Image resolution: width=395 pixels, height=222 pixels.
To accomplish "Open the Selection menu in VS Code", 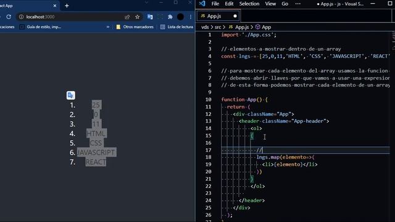I will [249, 4].
